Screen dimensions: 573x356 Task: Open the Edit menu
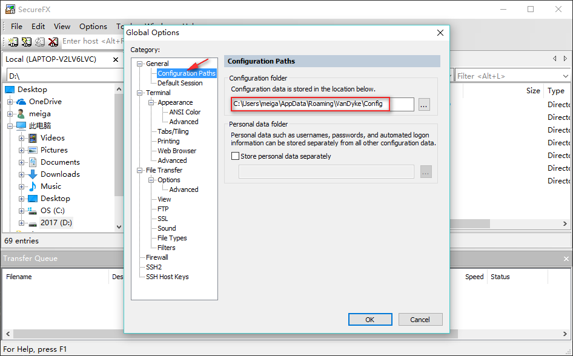[x=38, y=26]
